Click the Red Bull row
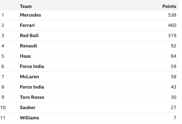 click(x=89, y=35)
